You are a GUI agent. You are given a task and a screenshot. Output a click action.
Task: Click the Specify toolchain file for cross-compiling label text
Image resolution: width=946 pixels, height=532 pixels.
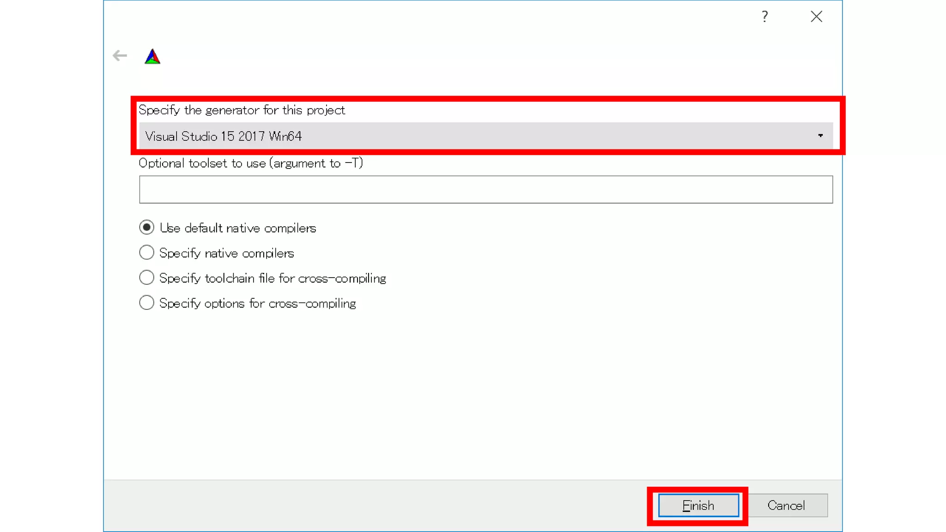(273, 278)
